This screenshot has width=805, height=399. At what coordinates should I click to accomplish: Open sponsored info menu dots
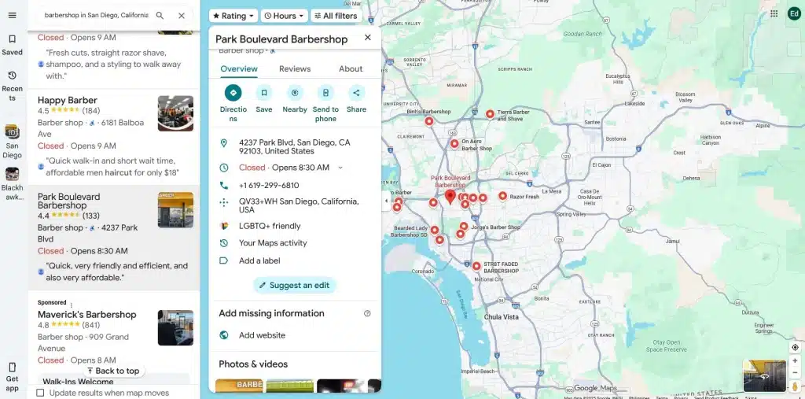click(72, 305)
